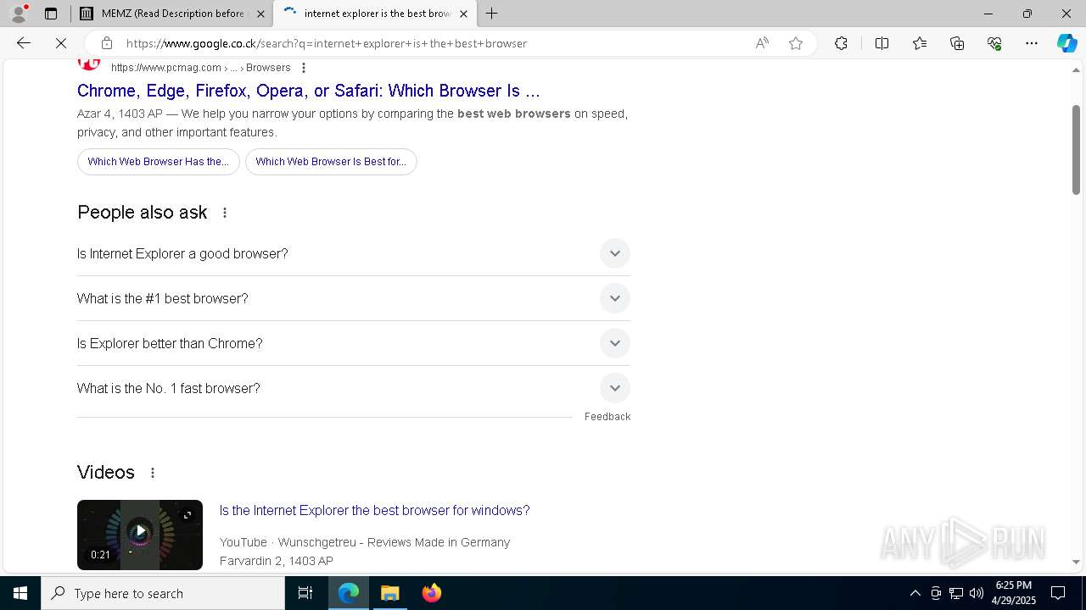Go back to the previous page
Image resolution: width=1086 pixels, height=610 pixels.
tap(24, 43)
